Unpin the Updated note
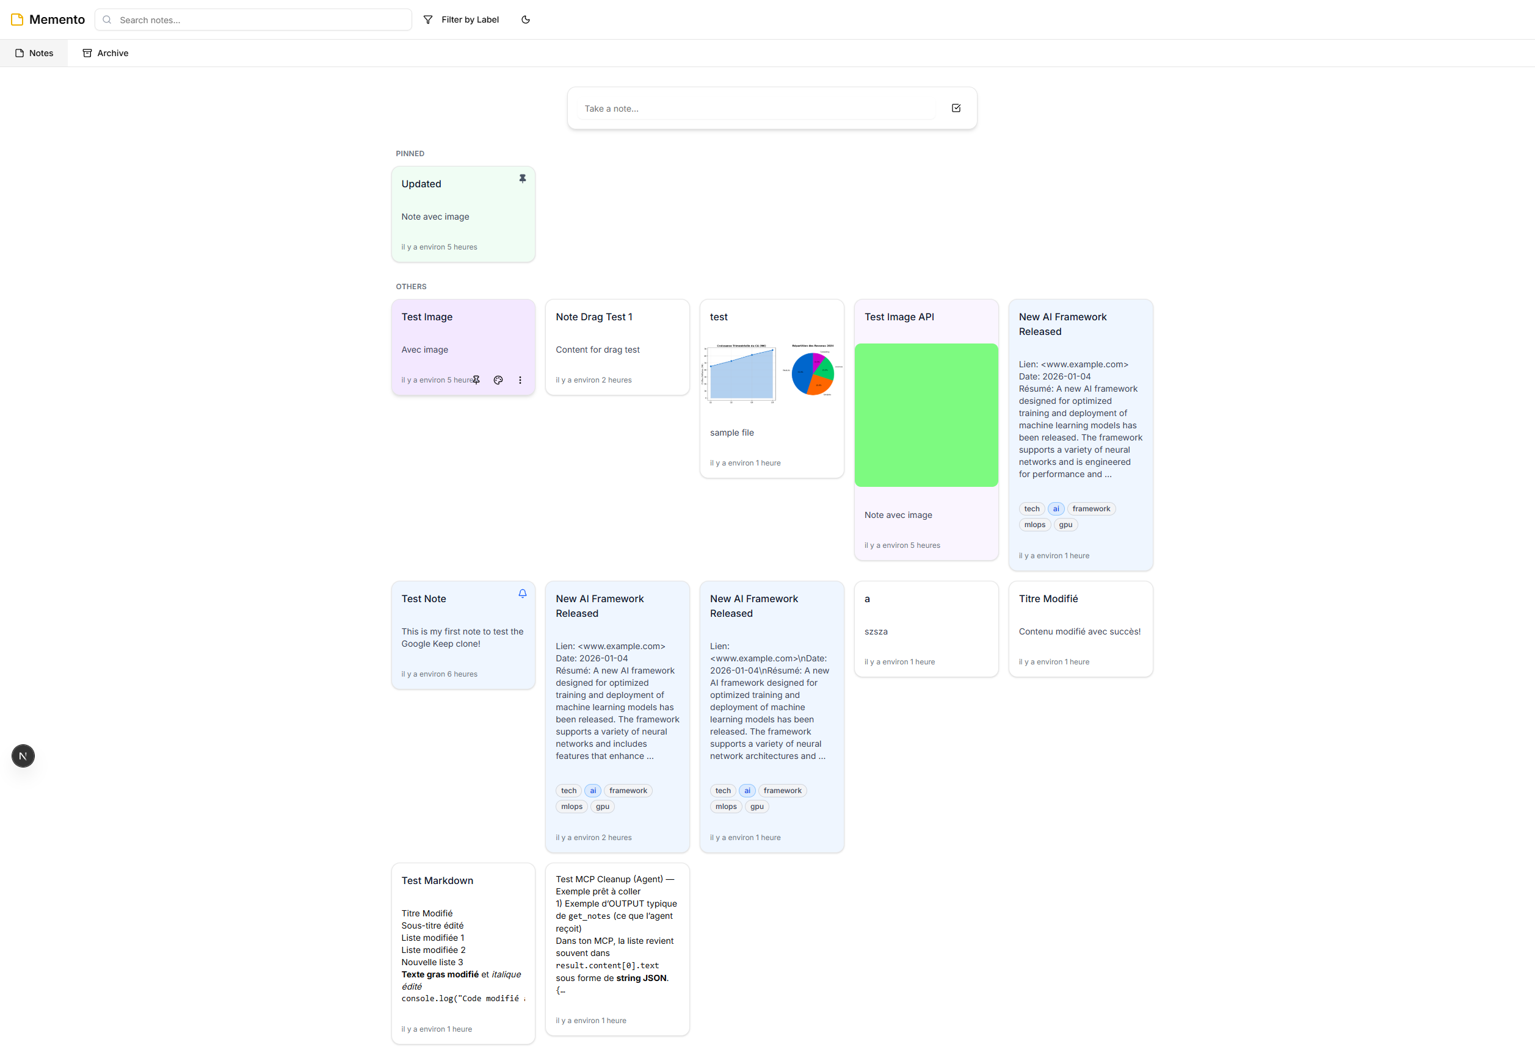The height and width of the screenshot is (1064, 1535). [x=522, y=179]
